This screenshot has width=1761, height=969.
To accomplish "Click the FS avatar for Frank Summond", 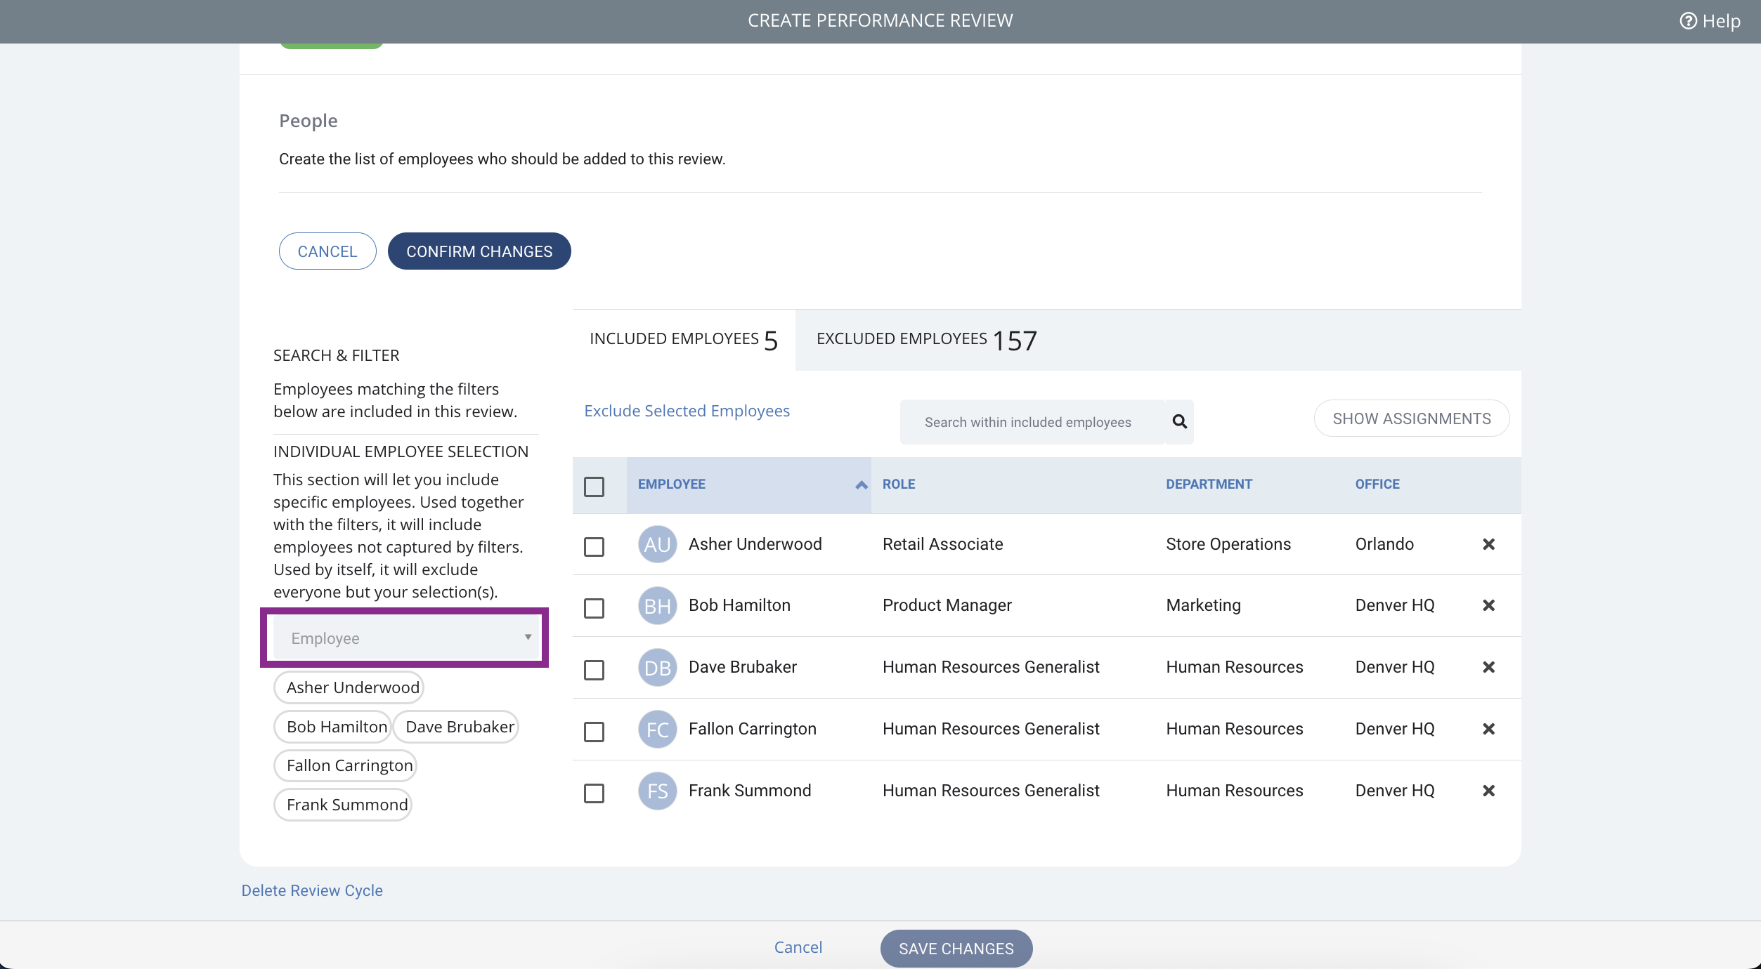I will click(657, 791).
